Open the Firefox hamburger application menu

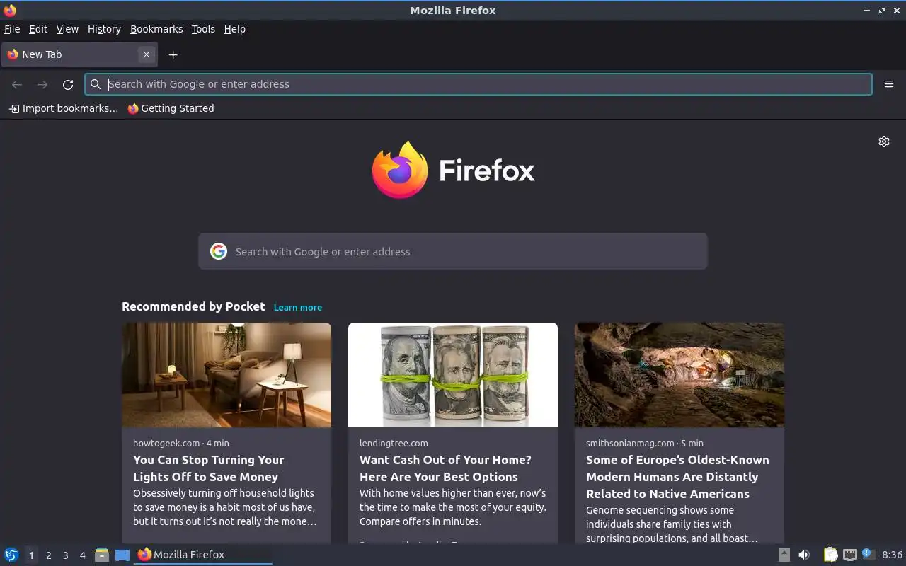pos(889,84)
